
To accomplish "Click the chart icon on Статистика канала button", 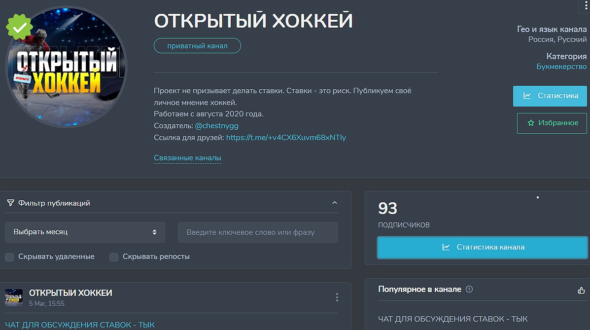I will tap(448, 247).
